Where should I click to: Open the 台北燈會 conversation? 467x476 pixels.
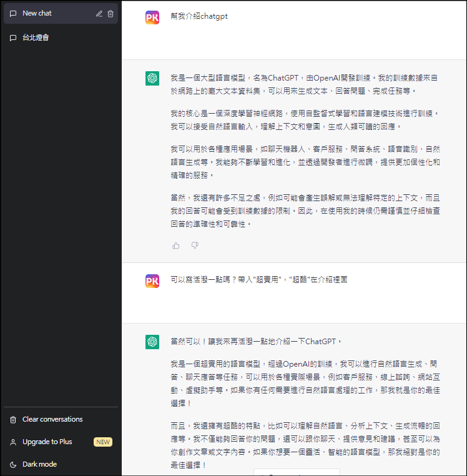(x=61, y=37)
